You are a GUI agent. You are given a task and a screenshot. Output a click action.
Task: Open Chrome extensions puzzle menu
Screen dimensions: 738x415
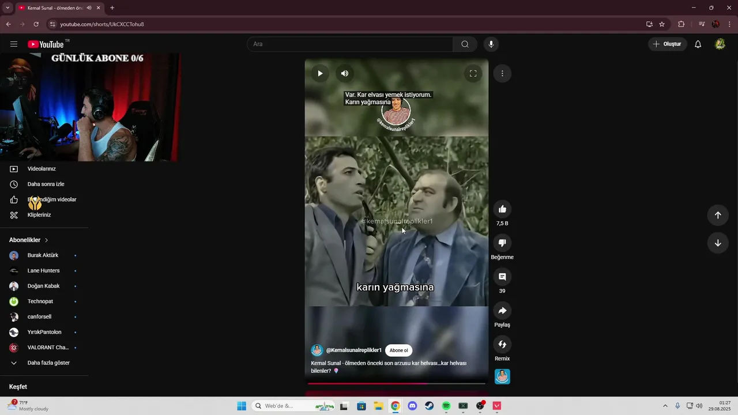[x=681, y=24]
